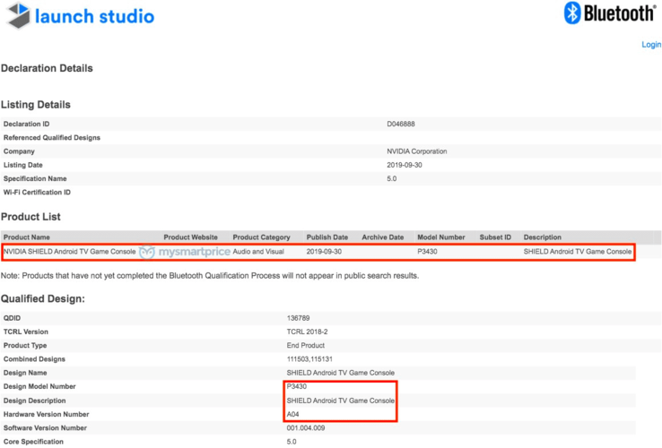Select P3430 in the Product List row

pos(427,252)
